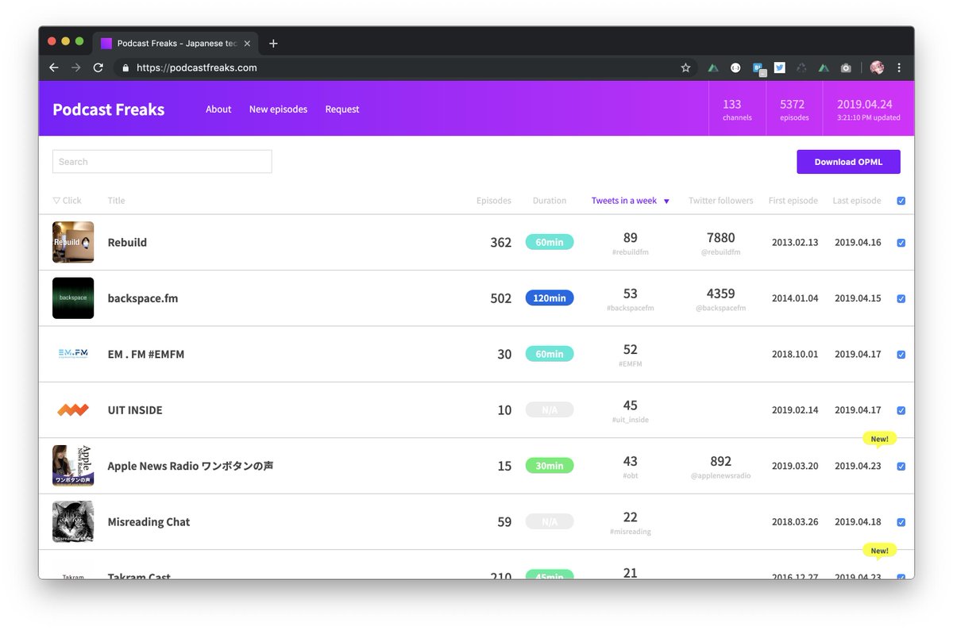Open the Misreading Chat title link
The height and width of the screenshot is (630, 953).
point(149,522)
